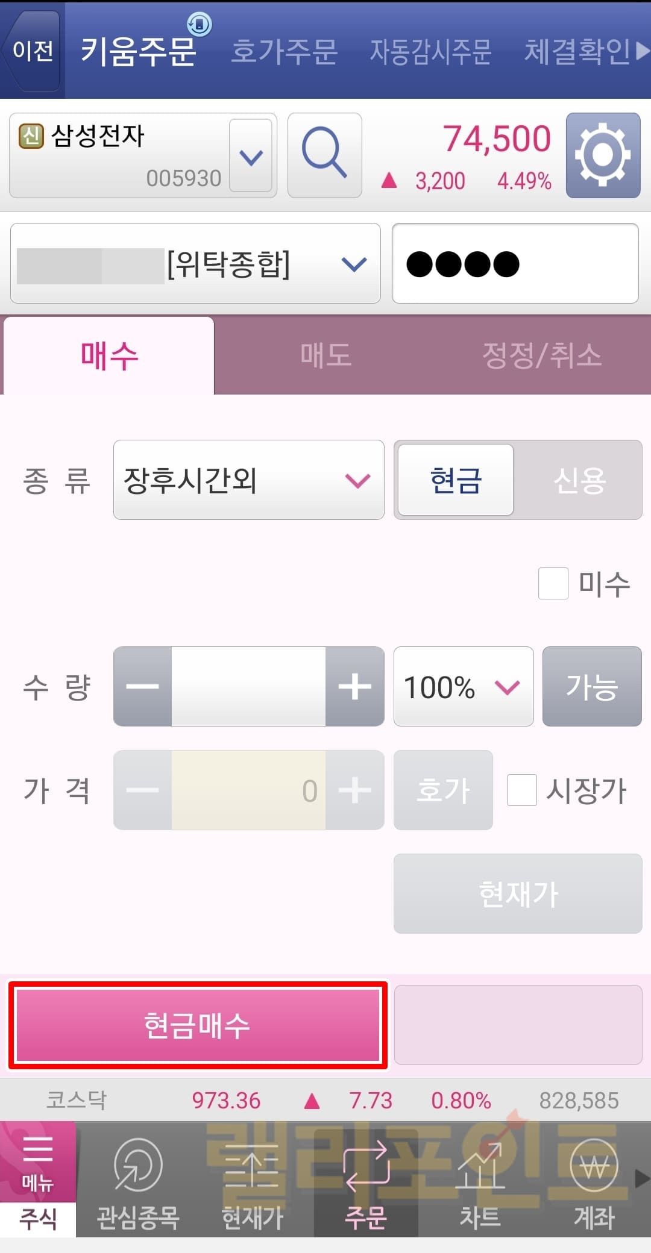Switch payment type to 신용
Viewport: 651px width, 1253px height.
(579, 480)
